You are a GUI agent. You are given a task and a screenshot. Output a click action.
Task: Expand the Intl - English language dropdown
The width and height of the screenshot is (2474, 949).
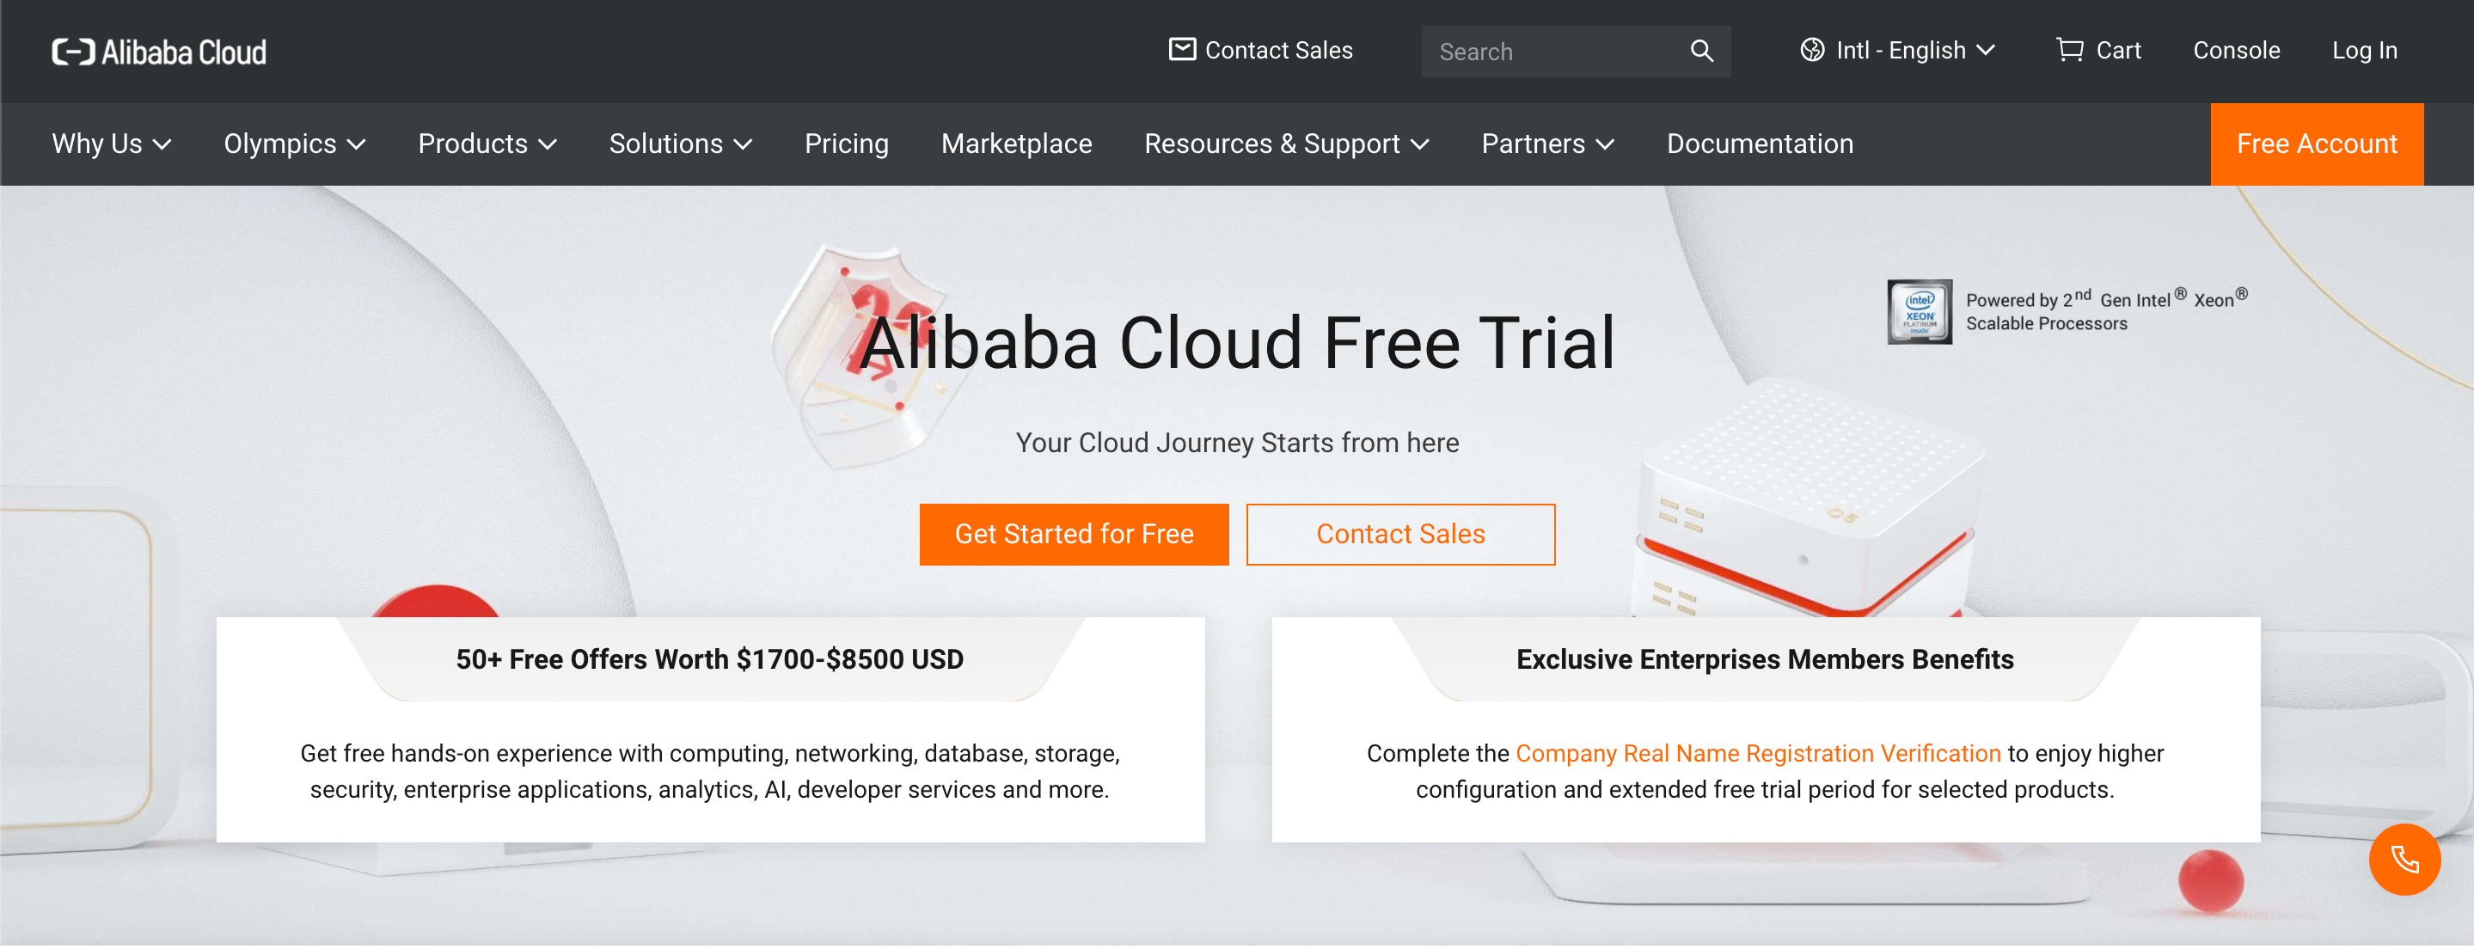(x=1915, y=50)
